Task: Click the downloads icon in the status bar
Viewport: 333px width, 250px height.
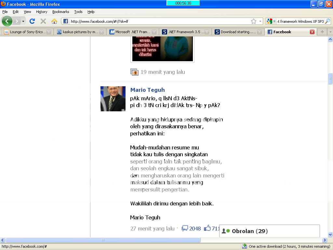Action: [x=244, y=246]
